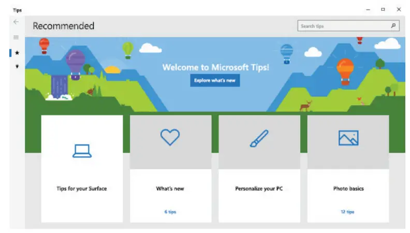Click the paintbrush icon on Personalize card

click(x=259, y=138)
